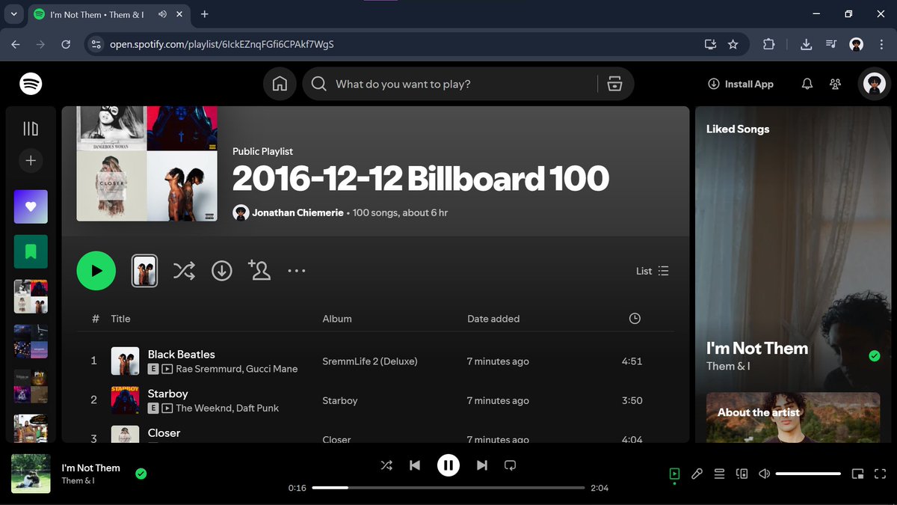Go to Spotify Home
This screenshot has width=897, height=505.
tap(280, 84)
